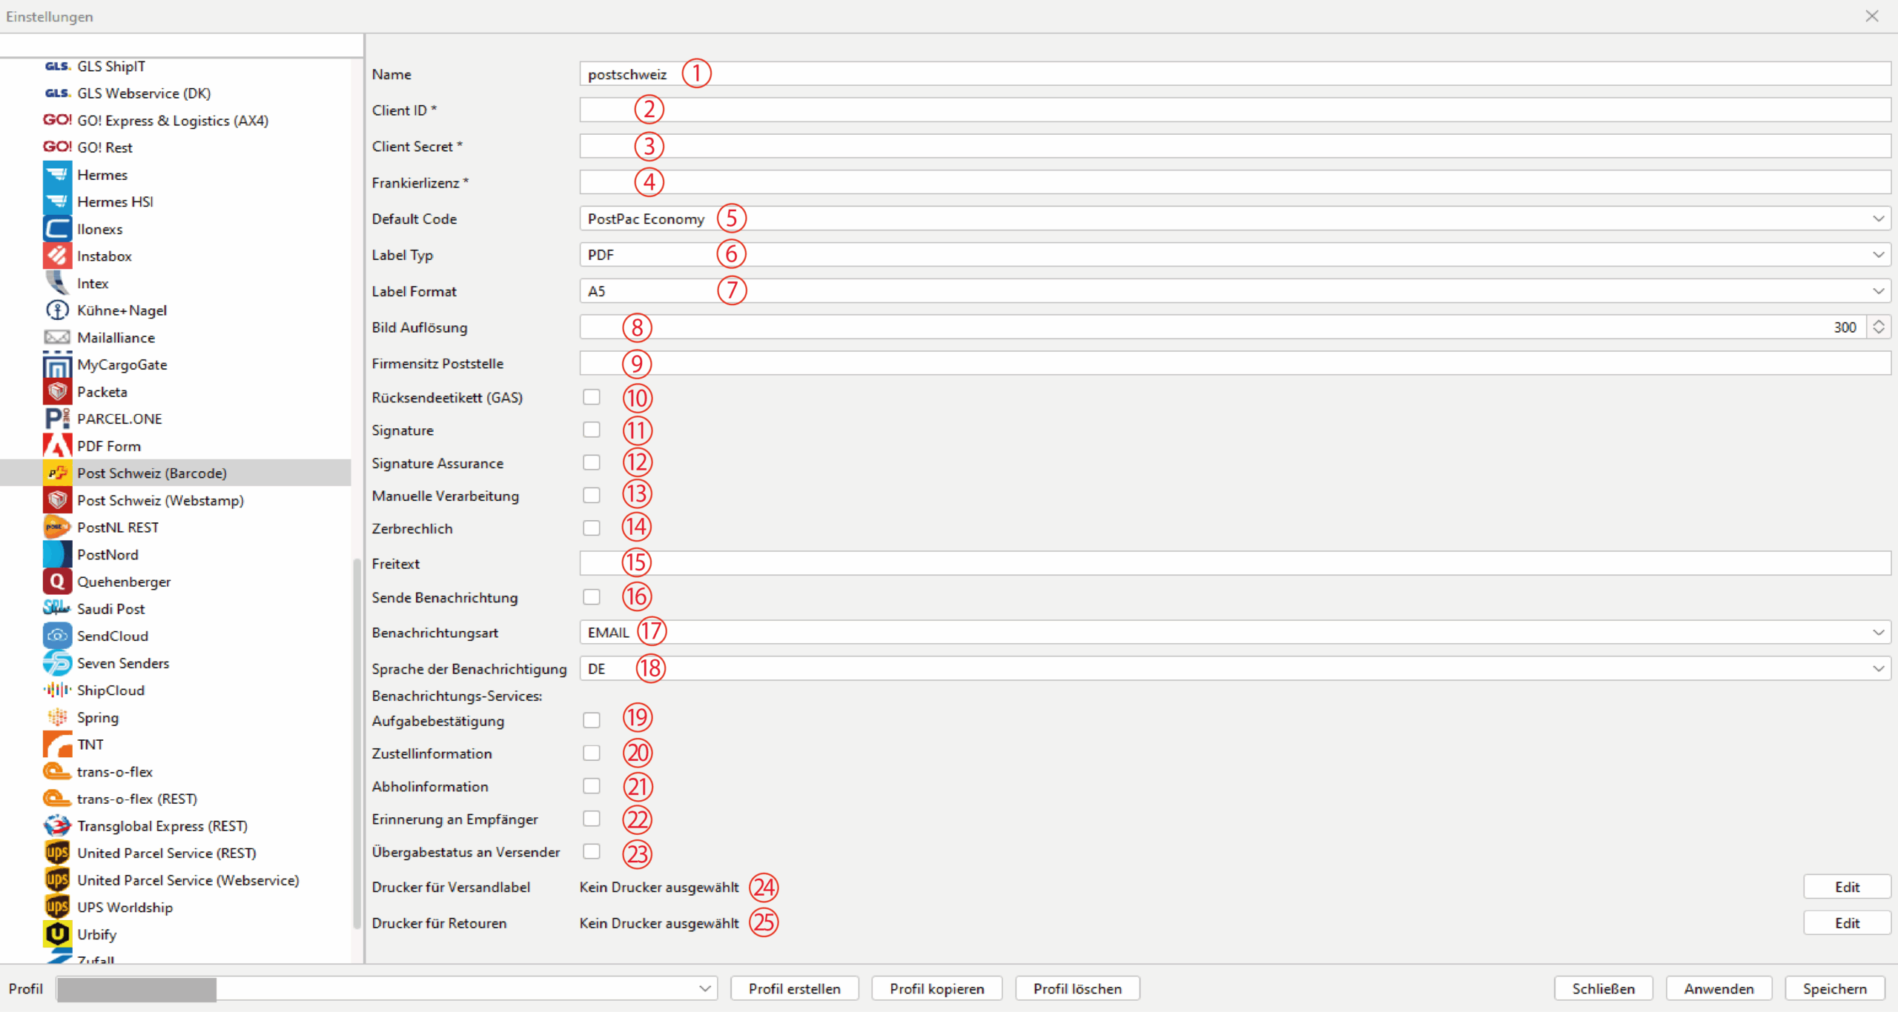Toggle Erinnerung an Empfänger checkbox
Viewport: 1898px width, 1012px height.
592,819
